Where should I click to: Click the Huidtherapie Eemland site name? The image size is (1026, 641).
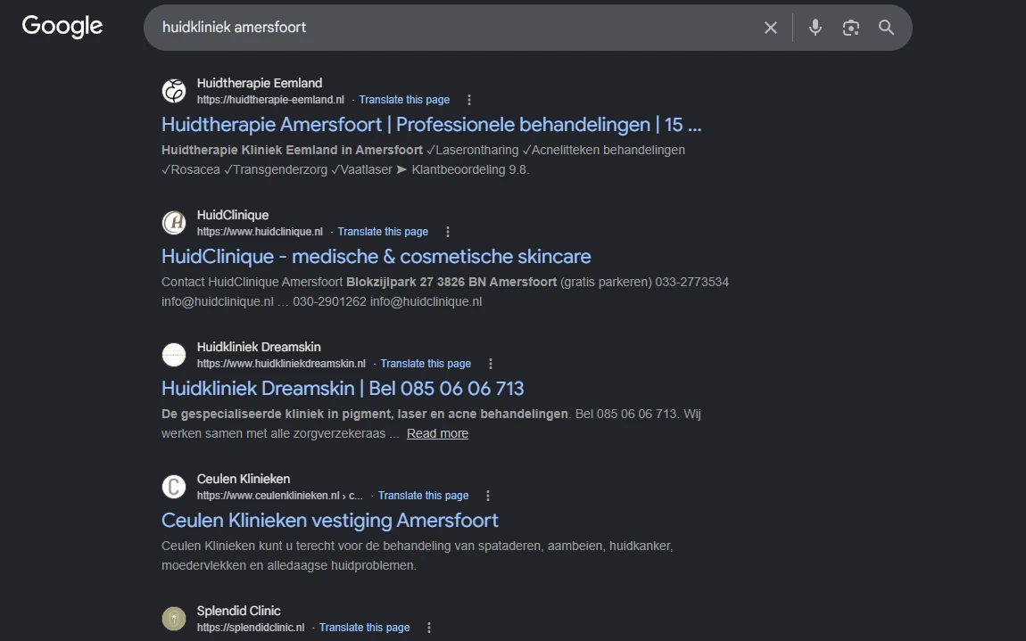click(x=260, y=83)
